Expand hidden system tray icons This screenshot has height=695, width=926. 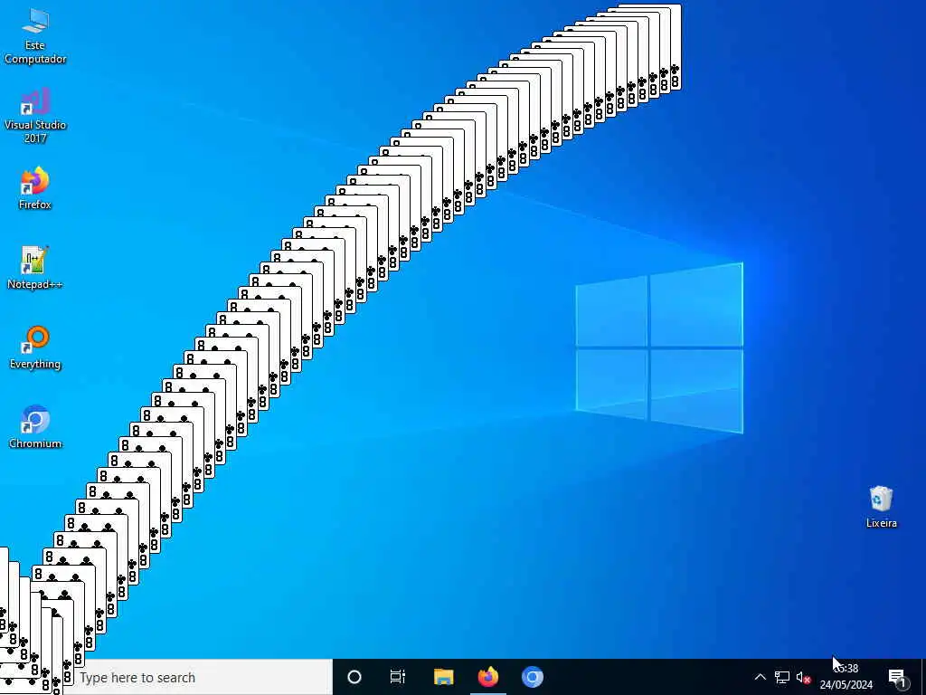coord(760,677)
